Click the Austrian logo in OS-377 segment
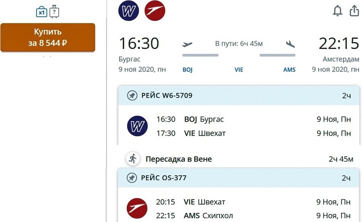The width and height of the screenshot is (362, 222). [137, 209]
